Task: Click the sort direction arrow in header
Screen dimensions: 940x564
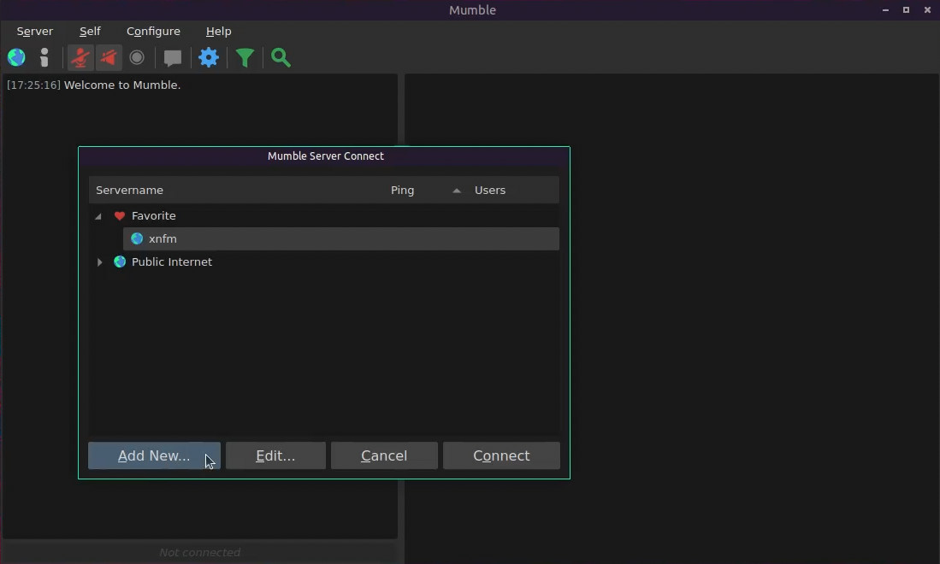Action: pyautogui.click(x=457, y=191)
